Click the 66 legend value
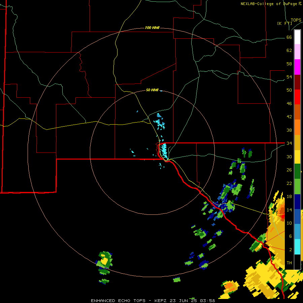Viewport: 303px width, 303px height. pyautogui.click(x=289, y=37)
